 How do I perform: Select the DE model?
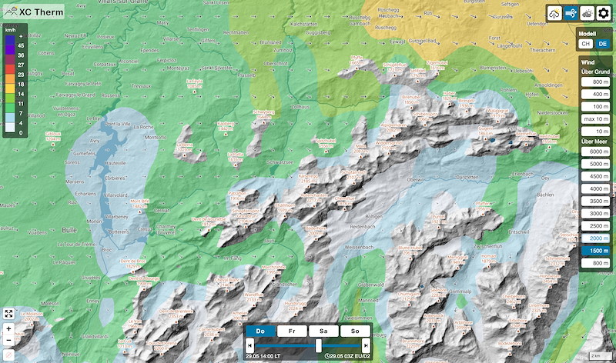pyautogui.click(x=603, y=44)
